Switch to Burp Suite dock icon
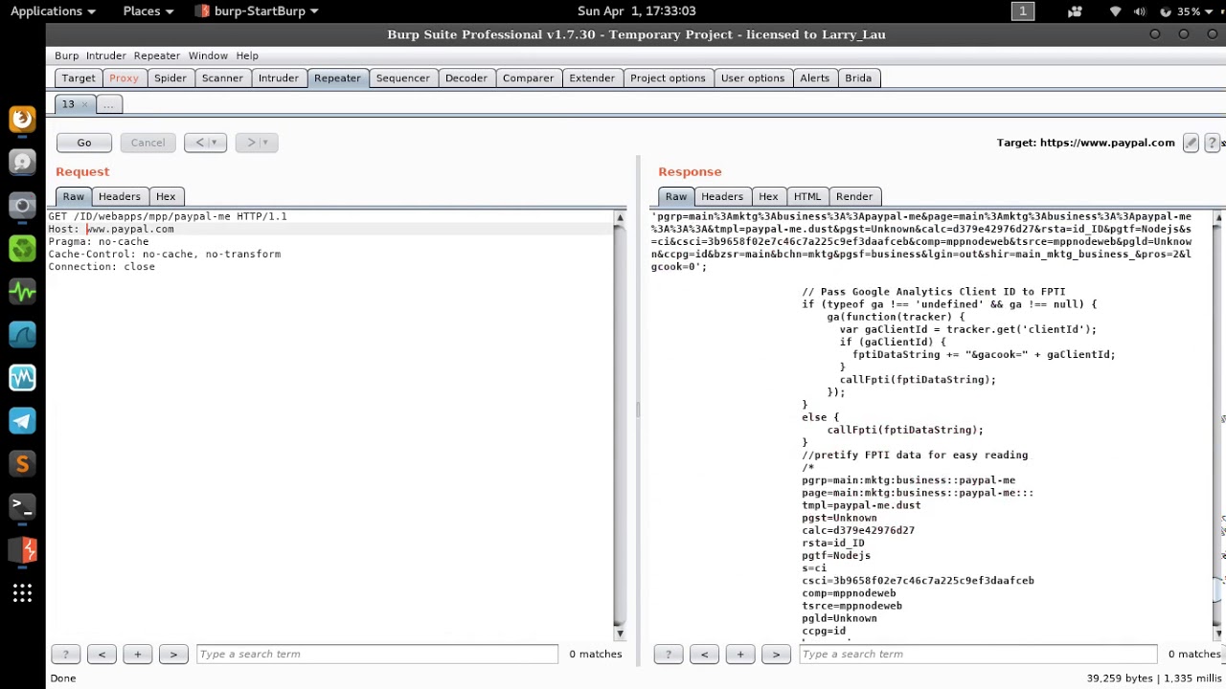Screen dimensions: 1226x689 point(22,550)
